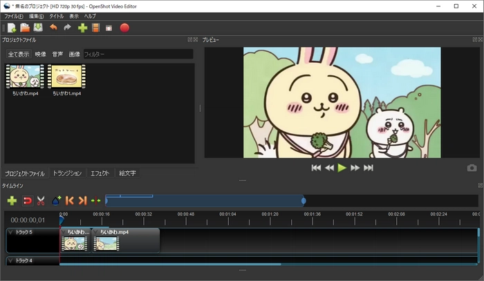Click the green Import Files plus icon
The width and height of the screenshot is (484, 281).
coord(82,28)
